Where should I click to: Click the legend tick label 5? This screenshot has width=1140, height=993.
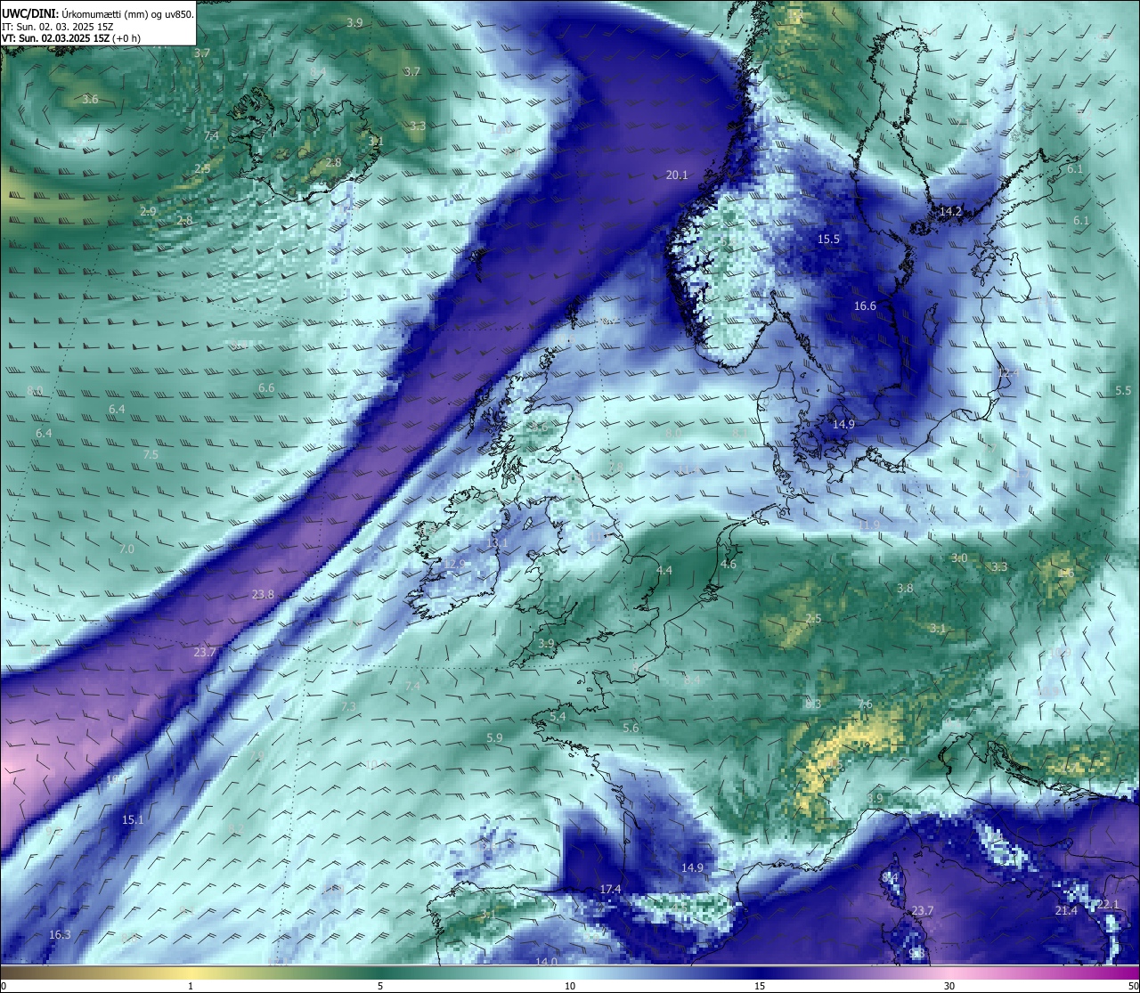tap(380, 986)
